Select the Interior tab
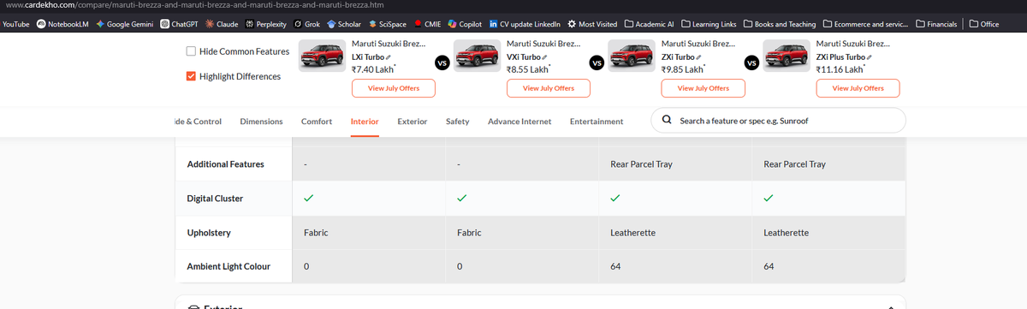The image size is (1027, 309). click(x=365, y=122)
